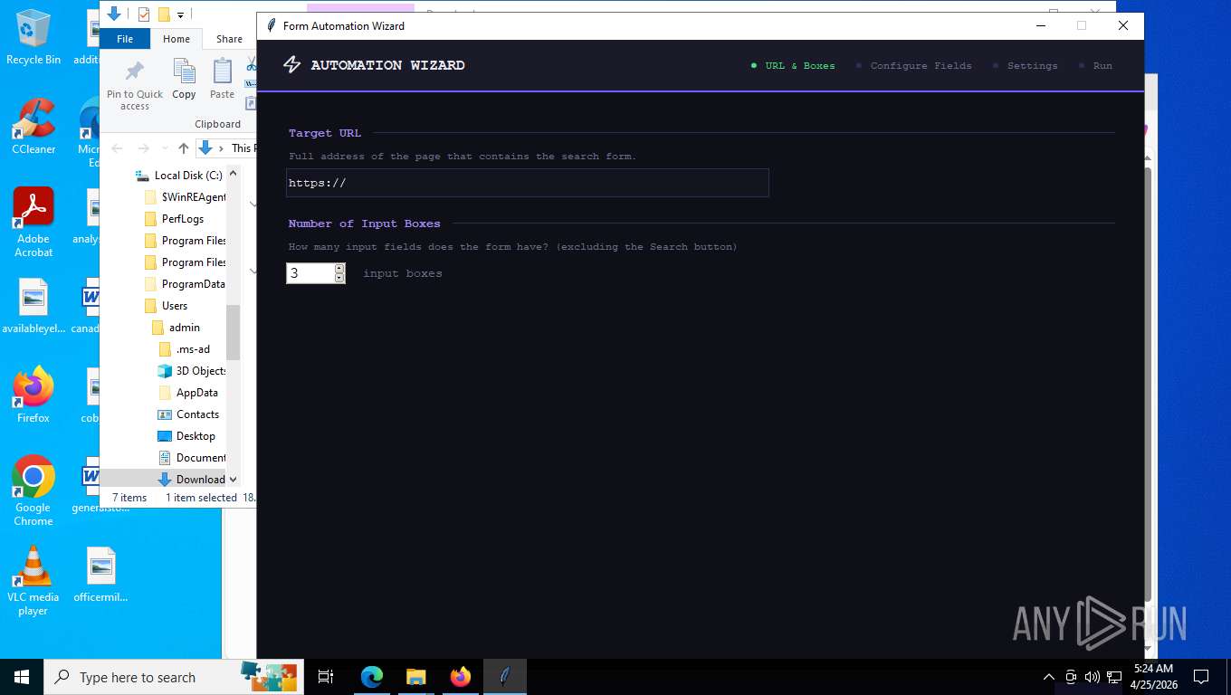This screenshot has height=695, width=1231.
Task: Click the Forward arrow in Explorer navigation
Action: point(143,148)
